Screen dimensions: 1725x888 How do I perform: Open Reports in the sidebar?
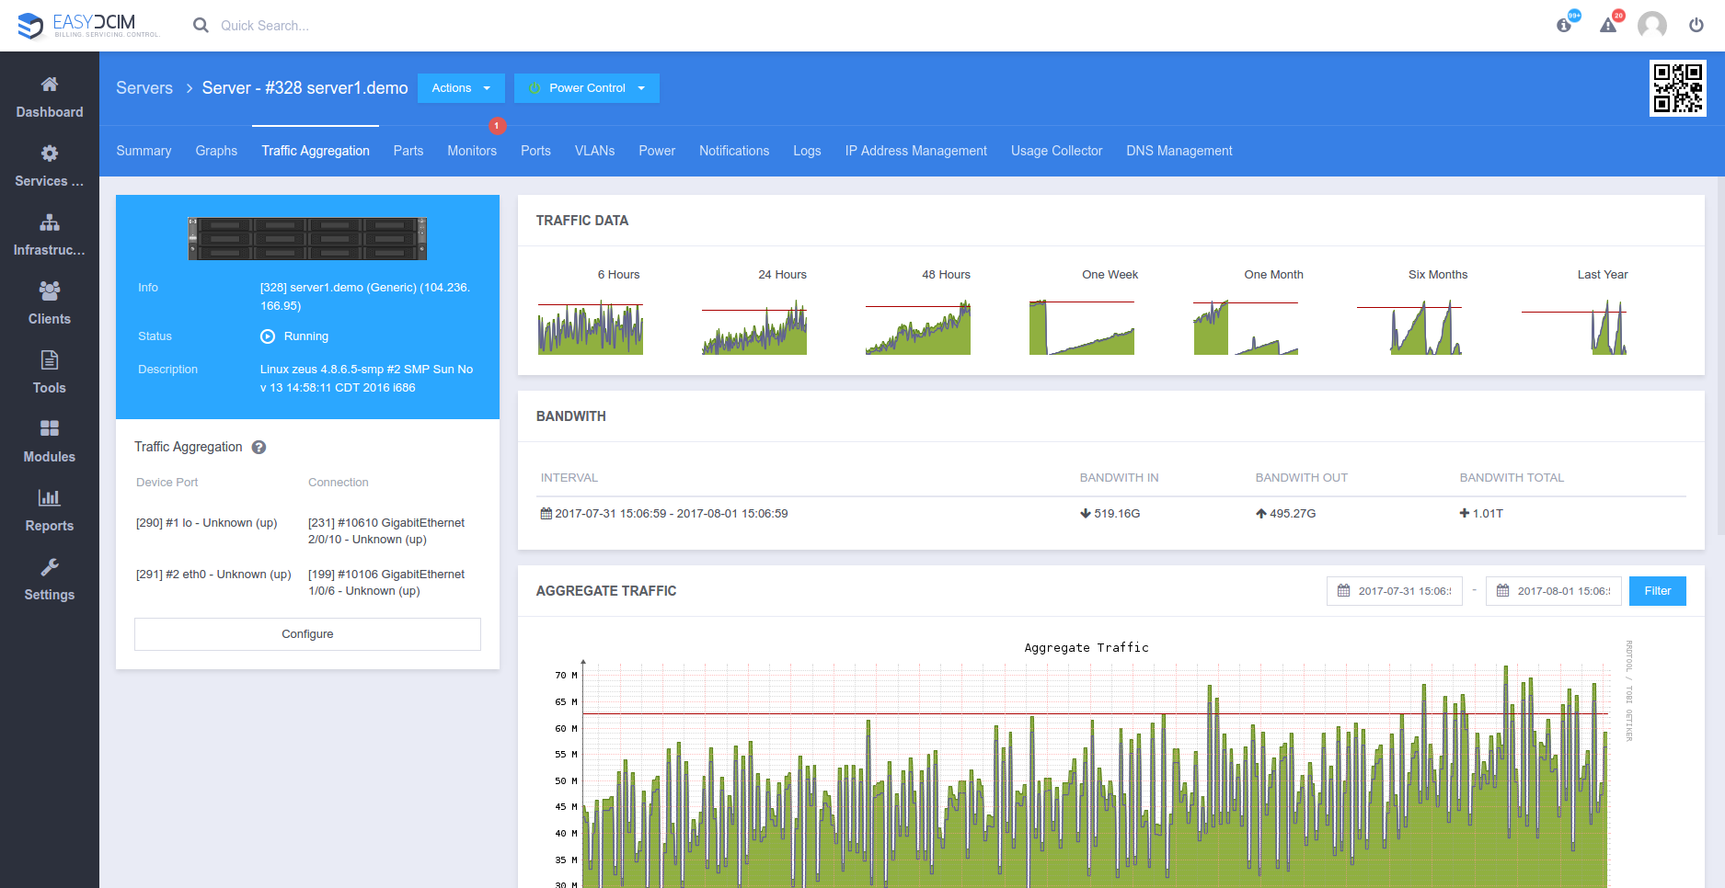click(50, 511)
